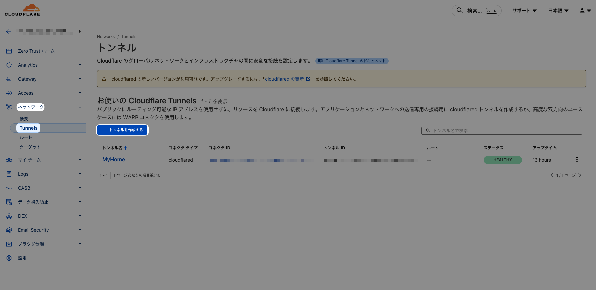
Task: Click the ブラウザ分離 icon
Action: pyautogui.click(x=9, y=244)
